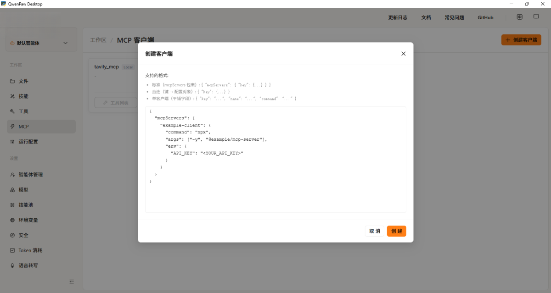Open 常见问题 in the top bar
This screenshot has width=551, height=293.
click(x=454, y=17)
